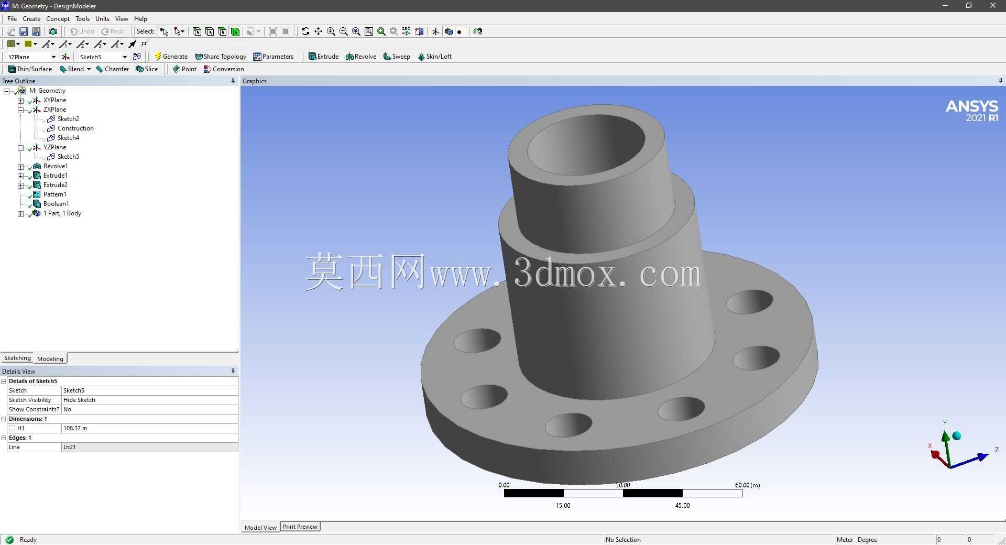Click the Save Project icon
1006x545 pixels.
pyautogui.click(x=24, y=31)
